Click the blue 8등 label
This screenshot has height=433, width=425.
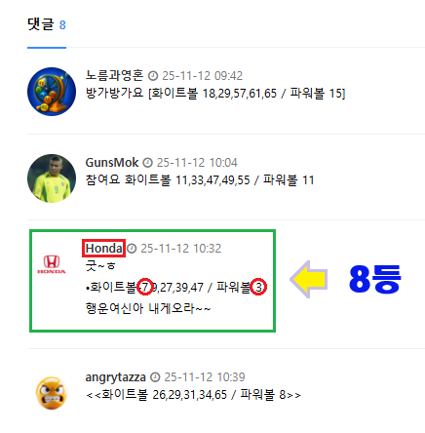(374, 279)
